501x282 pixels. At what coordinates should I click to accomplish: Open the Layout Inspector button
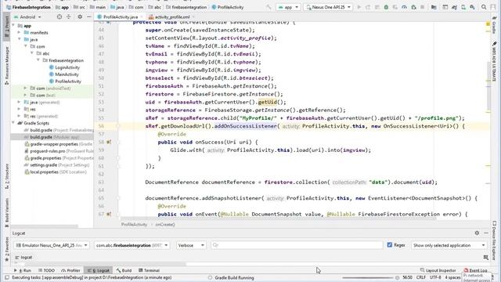coord(438,270)
